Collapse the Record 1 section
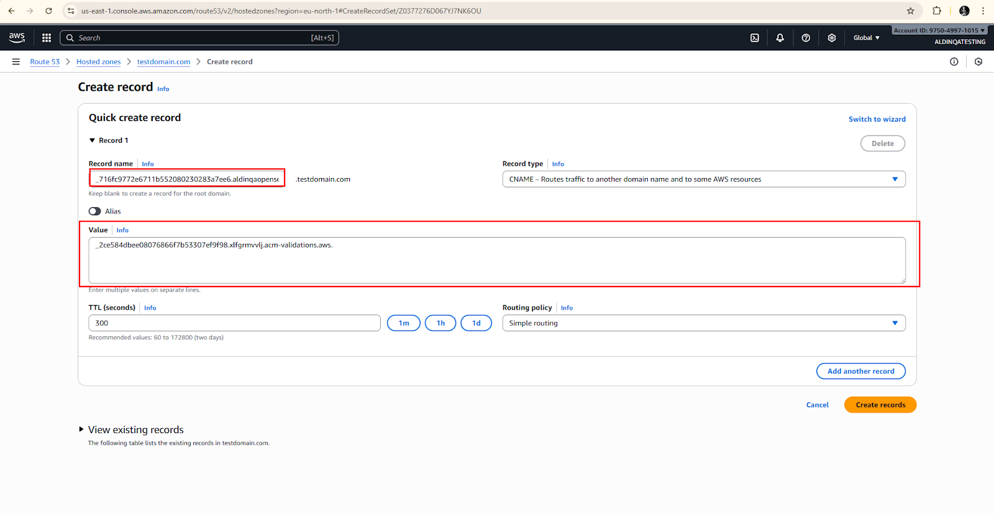Screen dimensions: 994x515 tap(93, 141)
